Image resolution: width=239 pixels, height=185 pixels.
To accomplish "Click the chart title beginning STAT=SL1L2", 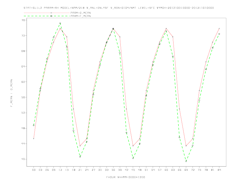I will coord(119,8).
